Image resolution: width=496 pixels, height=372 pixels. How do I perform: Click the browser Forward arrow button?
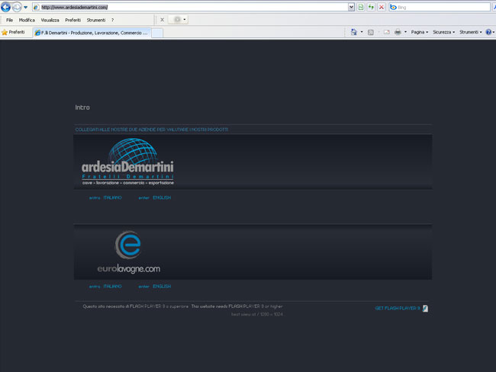click(x=17, y=7)
